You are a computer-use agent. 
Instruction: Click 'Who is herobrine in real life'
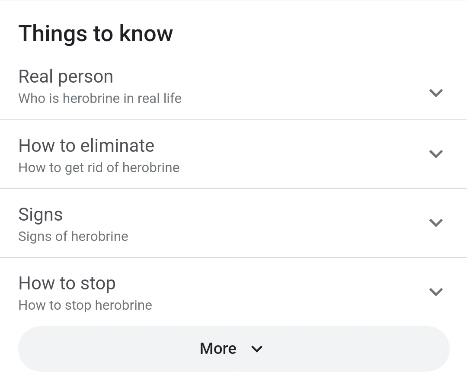pos(100,99)
